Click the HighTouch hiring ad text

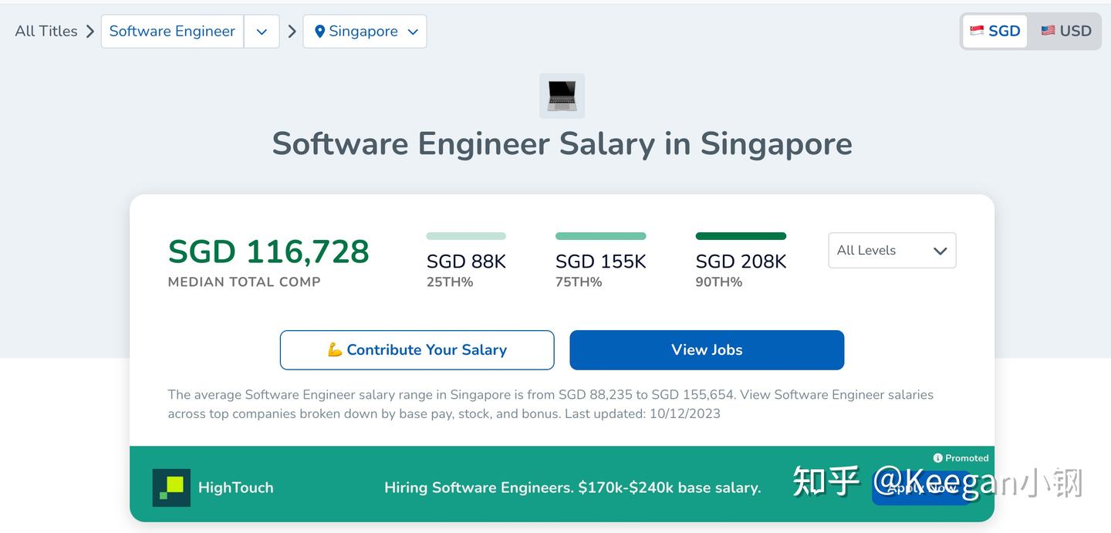(x=572, y=487)
